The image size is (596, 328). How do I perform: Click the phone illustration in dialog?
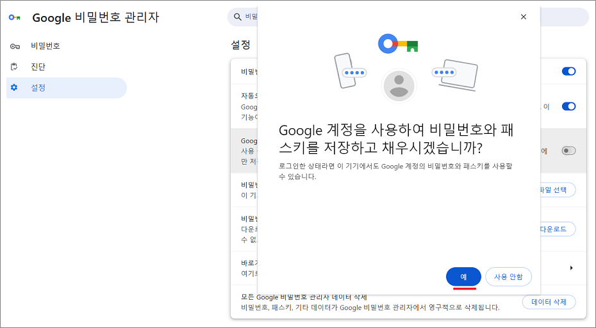point(350,71)
